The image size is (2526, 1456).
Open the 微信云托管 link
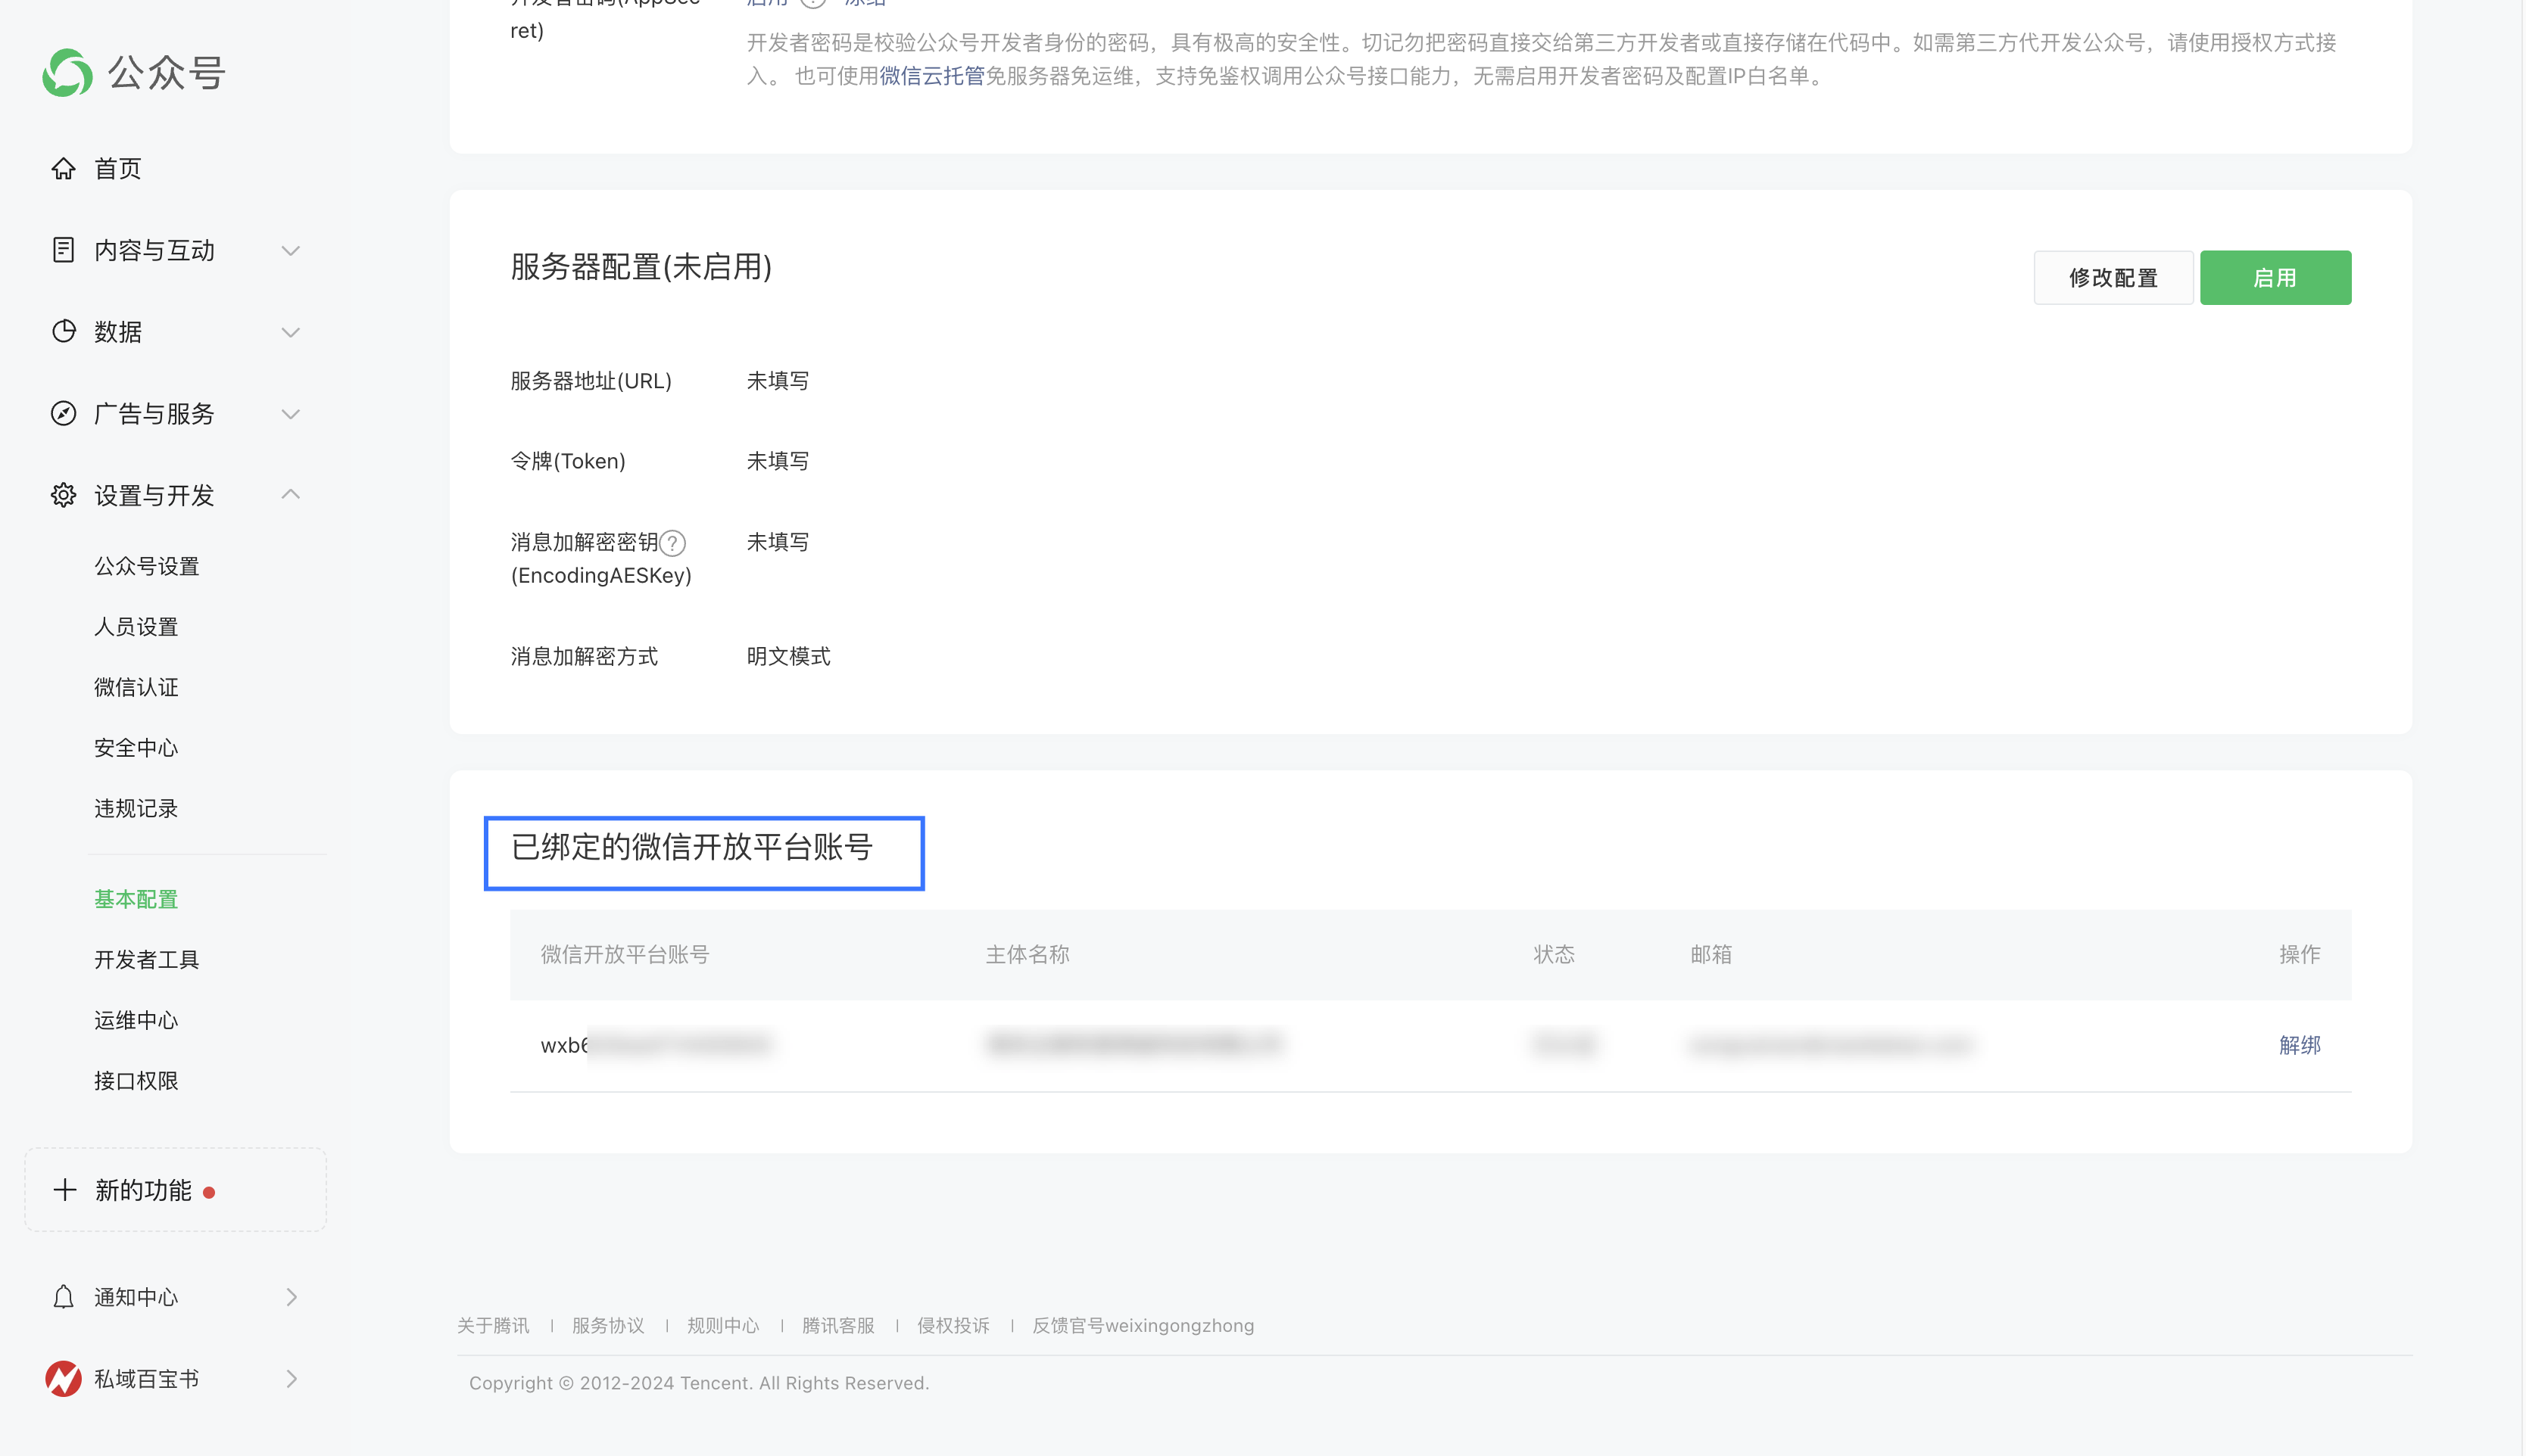(x=932, y=76)
